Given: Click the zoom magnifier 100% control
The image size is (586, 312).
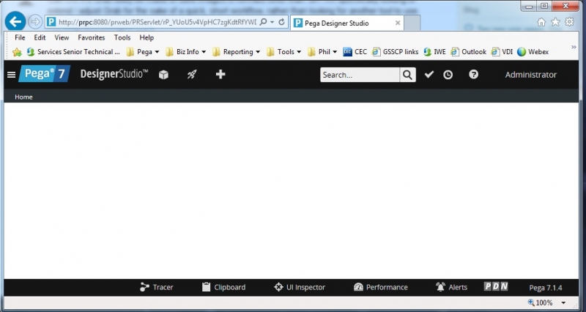Looking at the screenshot, I should coord(540,302).
